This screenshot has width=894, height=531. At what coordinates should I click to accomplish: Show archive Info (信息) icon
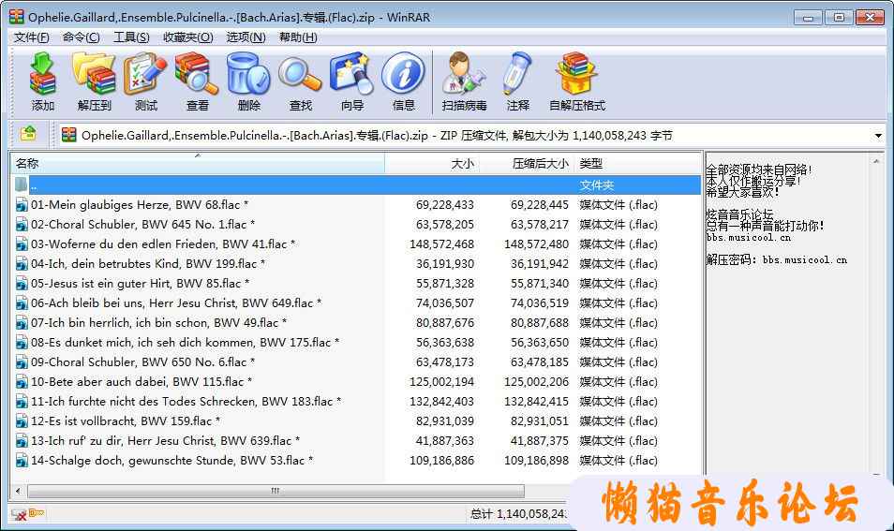[x=403, y=81]
